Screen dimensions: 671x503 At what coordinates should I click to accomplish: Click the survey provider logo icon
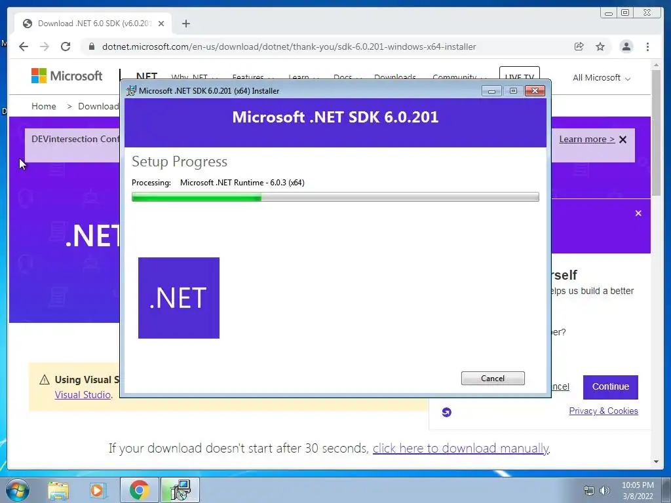click(x=446, y=413)
